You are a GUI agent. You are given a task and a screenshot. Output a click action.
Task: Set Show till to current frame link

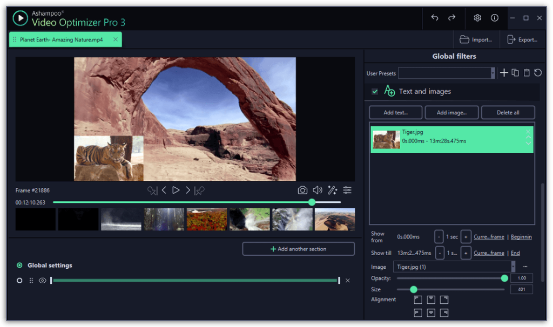pos(489,253)
